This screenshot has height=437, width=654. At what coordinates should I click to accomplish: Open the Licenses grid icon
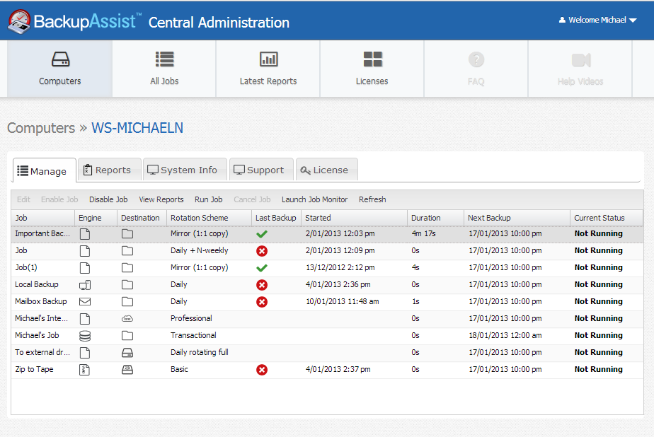click(372, 59)
